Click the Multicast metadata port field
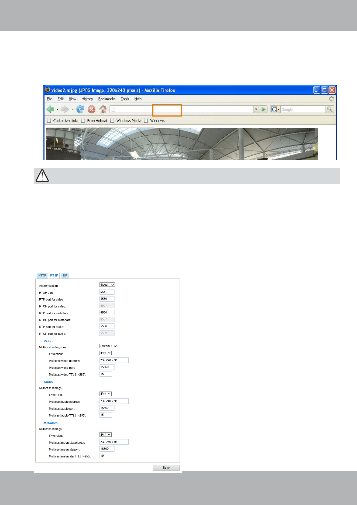Image resolution: width=357 pixels, height=505 pixels. pos(107,449)
